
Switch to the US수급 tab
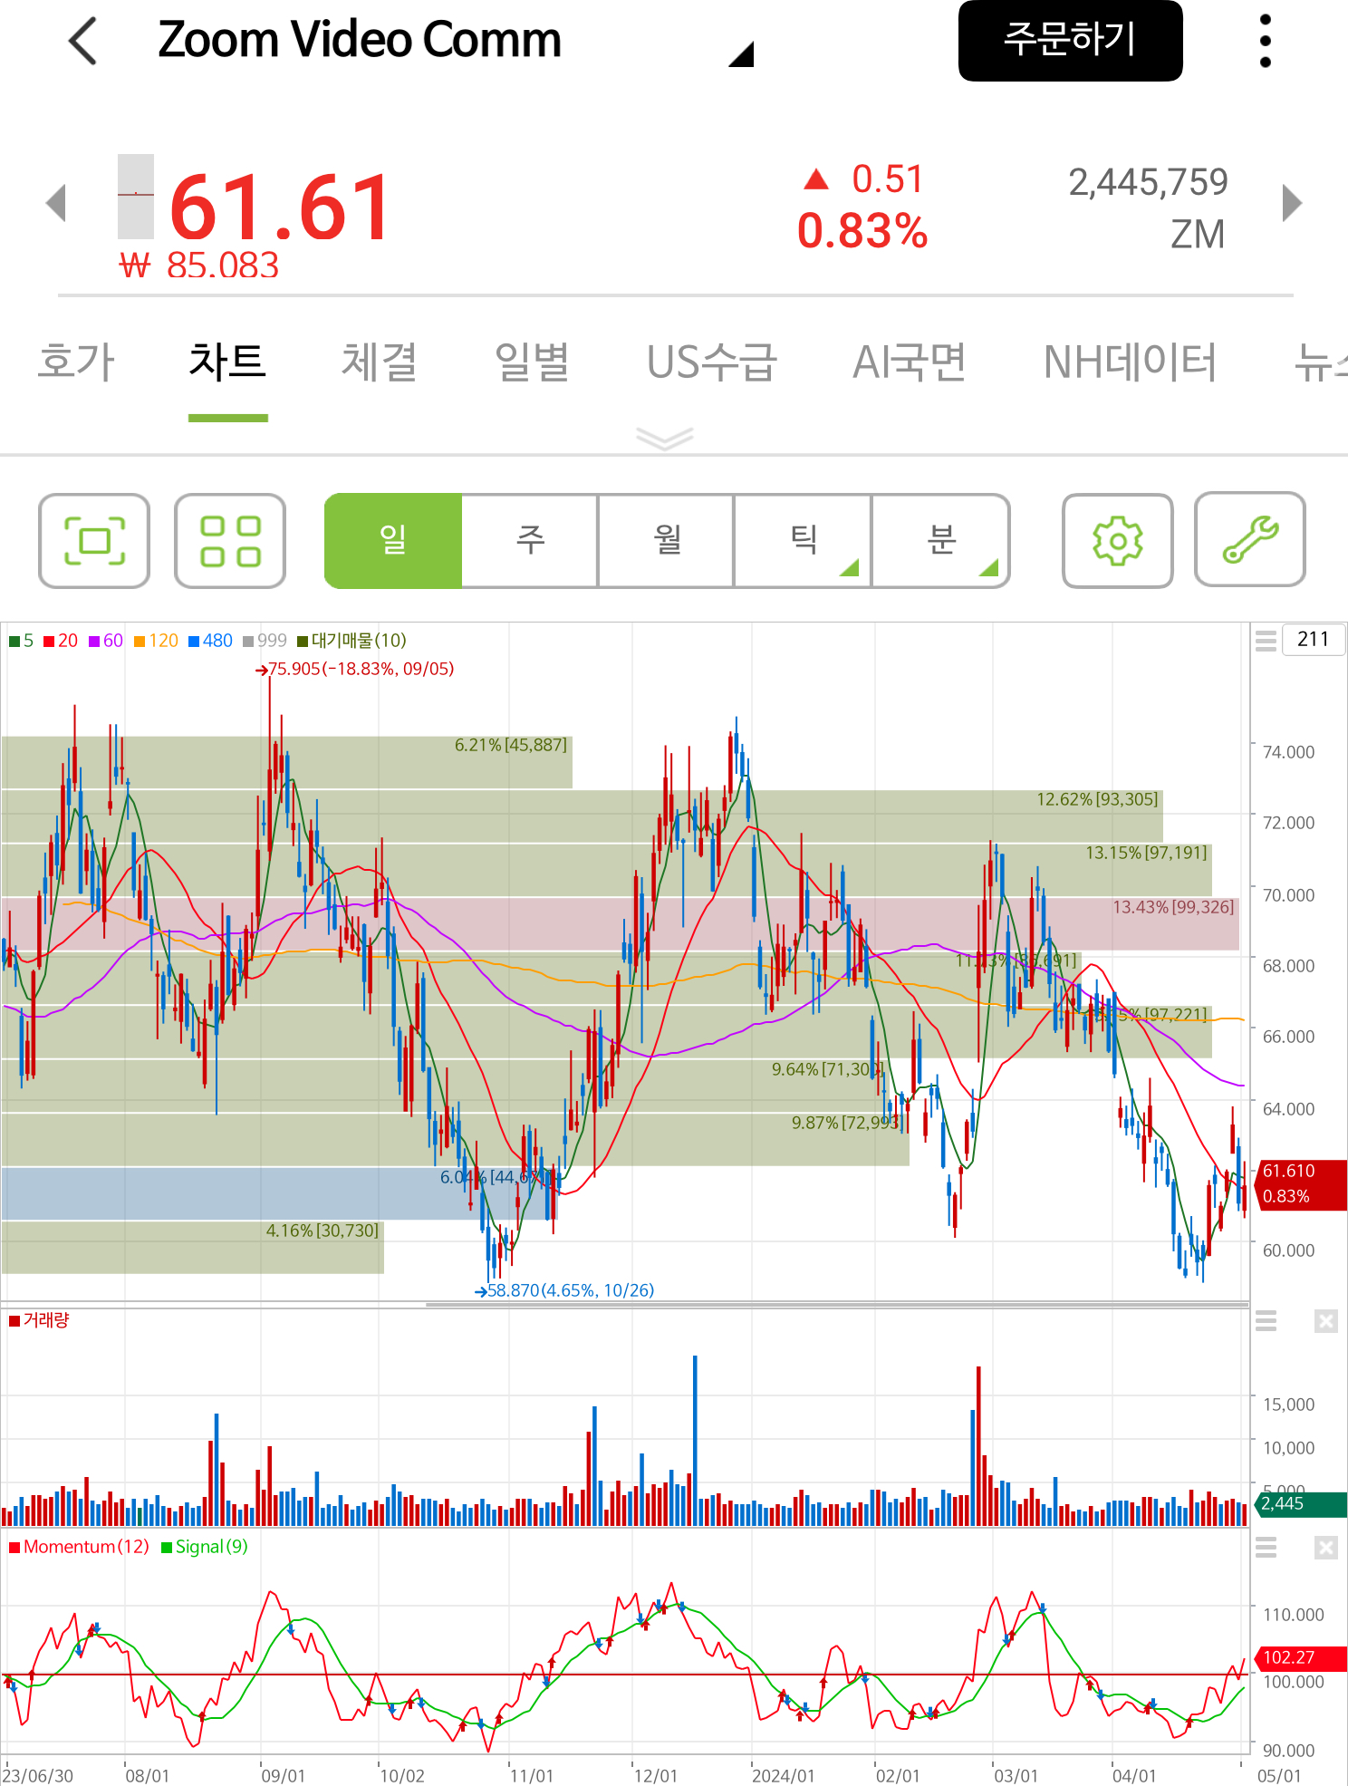711,362
